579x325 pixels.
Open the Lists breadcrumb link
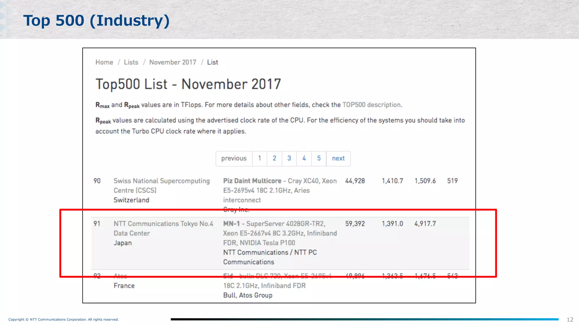coord(131,62)
